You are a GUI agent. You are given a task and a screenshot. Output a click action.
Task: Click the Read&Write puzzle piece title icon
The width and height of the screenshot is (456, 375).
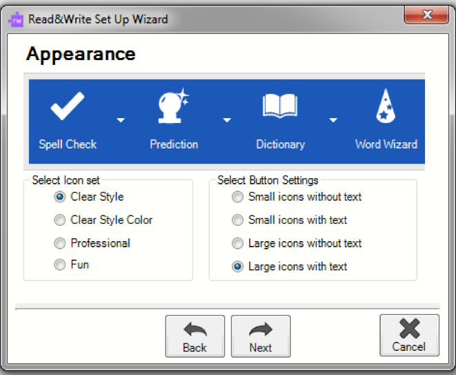(x=16, y=20)
